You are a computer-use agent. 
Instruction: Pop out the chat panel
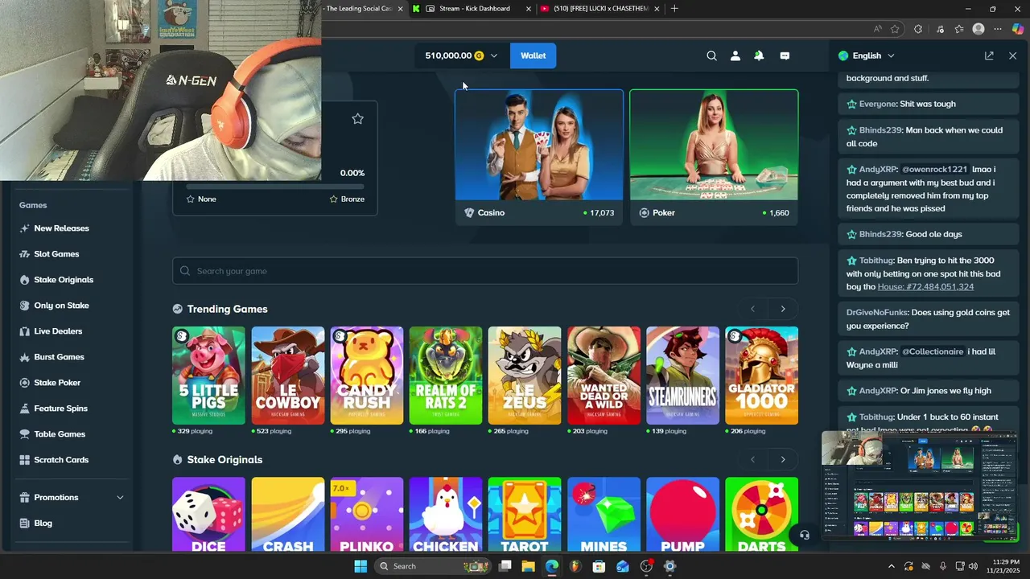pos(989,55)
